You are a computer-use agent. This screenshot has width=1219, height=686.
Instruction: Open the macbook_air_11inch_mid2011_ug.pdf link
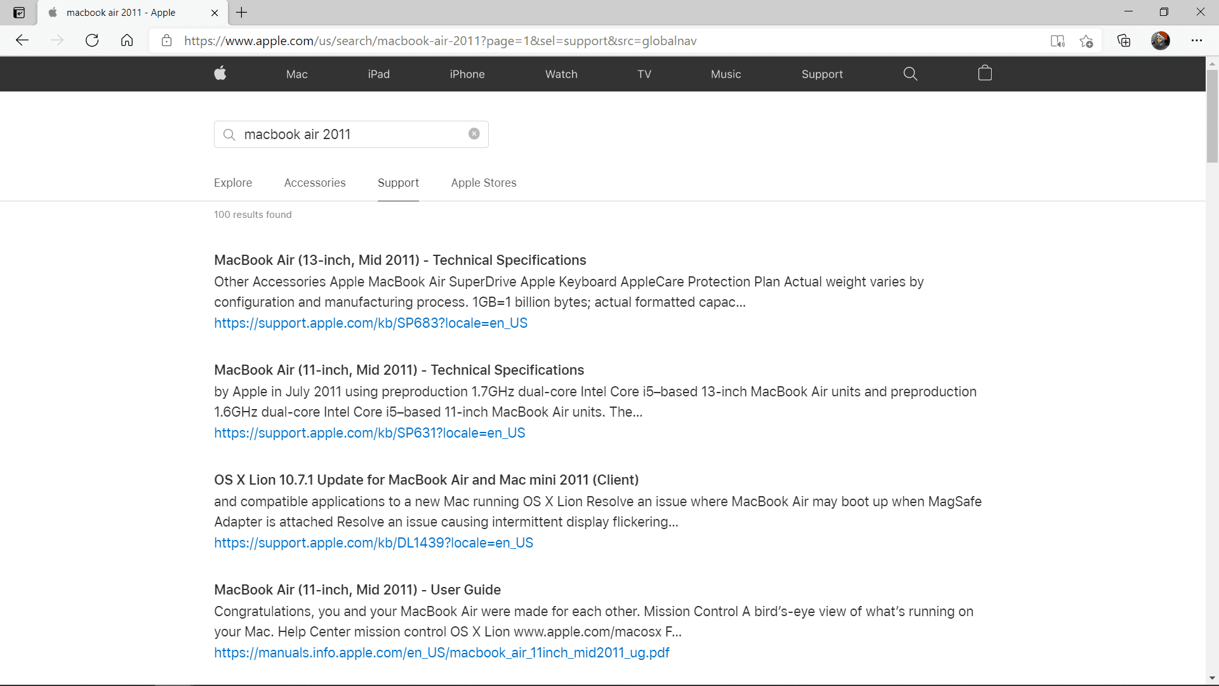click(x=441, y=653)
